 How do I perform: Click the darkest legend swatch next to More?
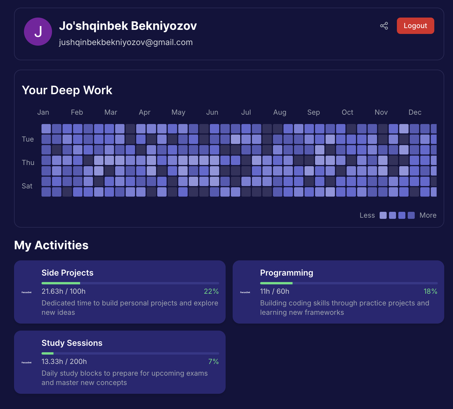(411, 215)
